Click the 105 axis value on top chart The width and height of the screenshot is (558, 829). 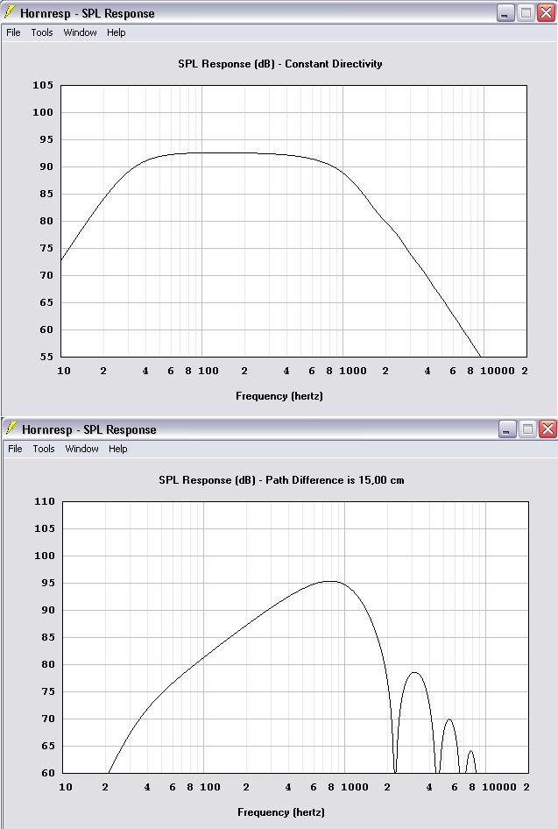[43, 85]
